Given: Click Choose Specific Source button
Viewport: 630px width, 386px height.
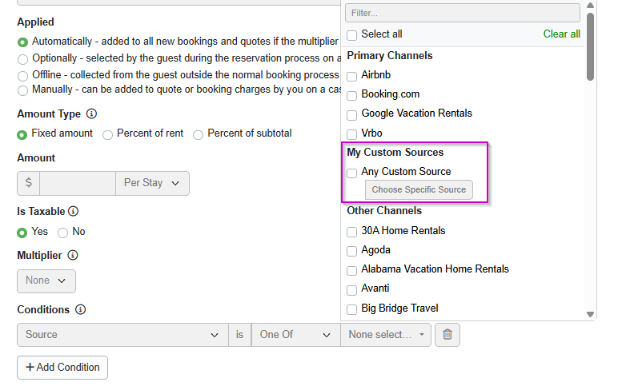Looking at the screenshot, I should point(419,189).
